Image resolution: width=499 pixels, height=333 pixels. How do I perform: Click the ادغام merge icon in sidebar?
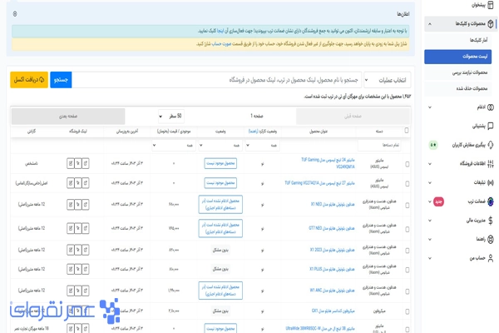tap(491, 107)
